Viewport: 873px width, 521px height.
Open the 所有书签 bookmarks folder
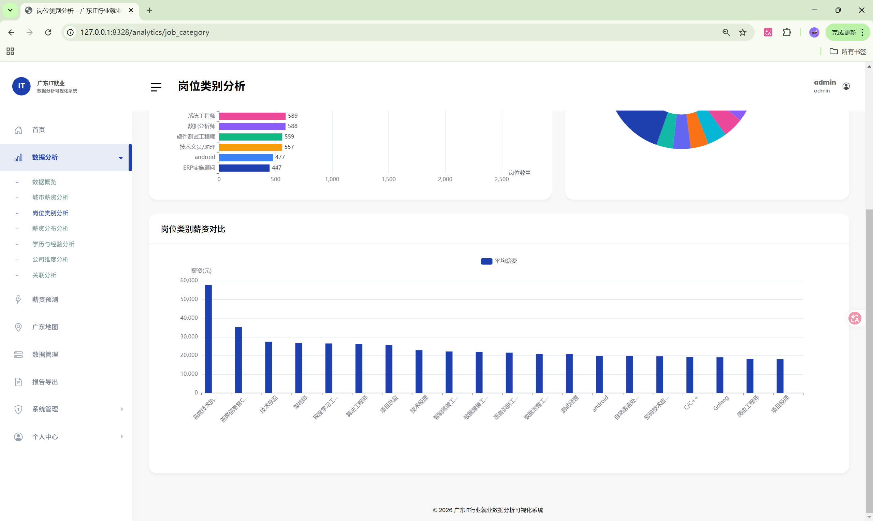coord(848,52)
